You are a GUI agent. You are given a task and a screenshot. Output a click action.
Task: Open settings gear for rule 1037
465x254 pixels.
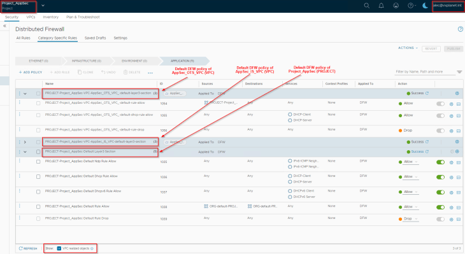[452, 192]
